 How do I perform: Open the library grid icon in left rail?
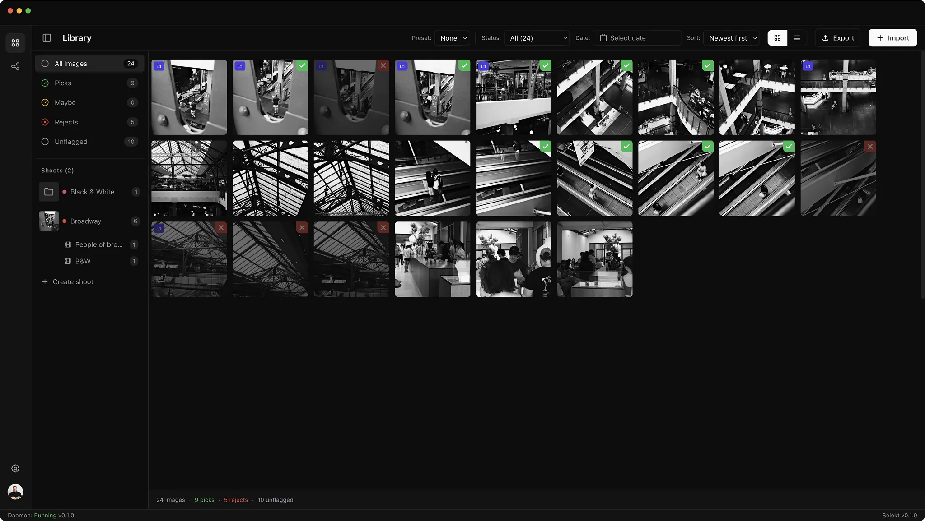click(15, 43)
